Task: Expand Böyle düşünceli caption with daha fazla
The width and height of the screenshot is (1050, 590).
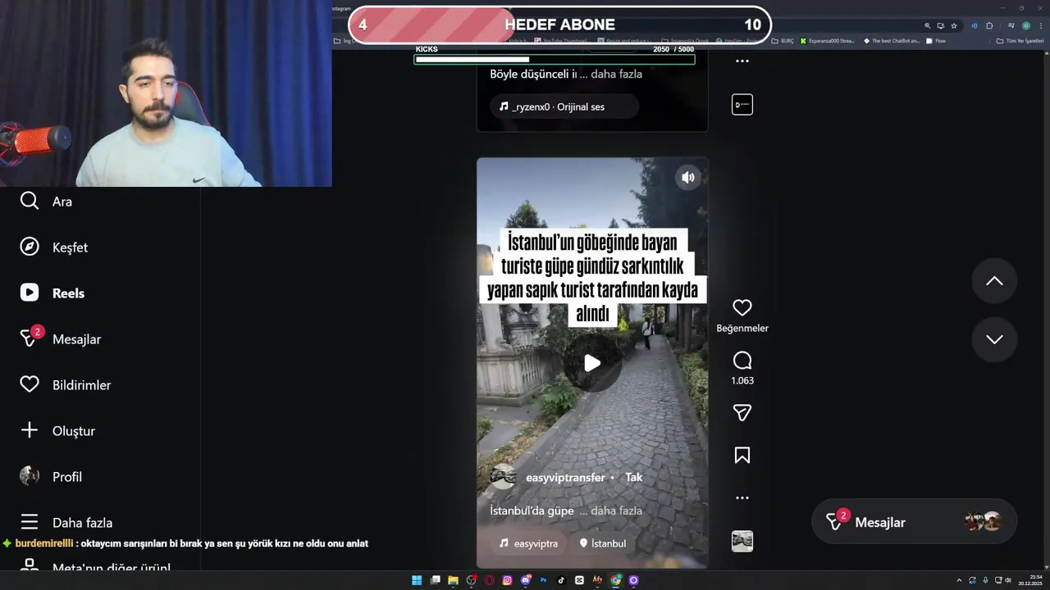Action: (x=616, y=74)
